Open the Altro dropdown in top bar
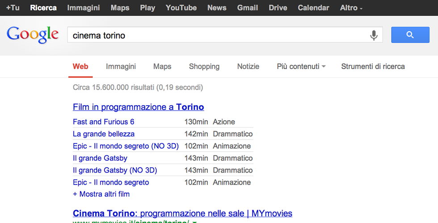This screenshot has width=438, height=223. pyautogui.click(x=351, y=8)
